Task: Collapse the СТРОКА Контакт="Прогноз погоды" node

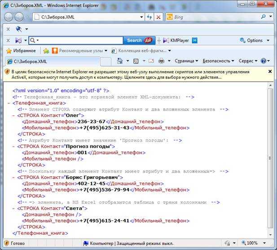Action: [x=13, y=147]
